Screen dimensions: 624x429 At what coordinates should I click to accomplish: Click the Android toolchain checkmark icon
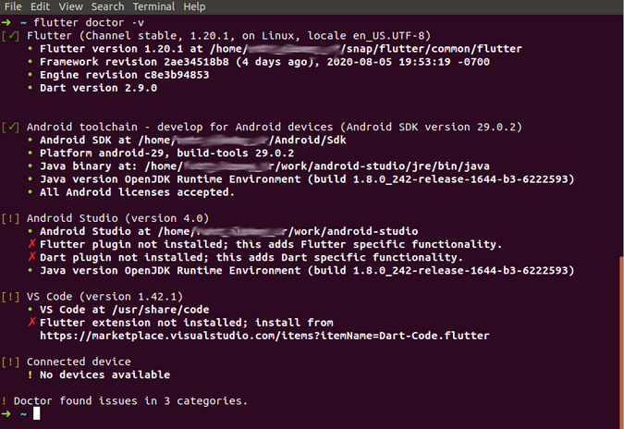point(11,127)
